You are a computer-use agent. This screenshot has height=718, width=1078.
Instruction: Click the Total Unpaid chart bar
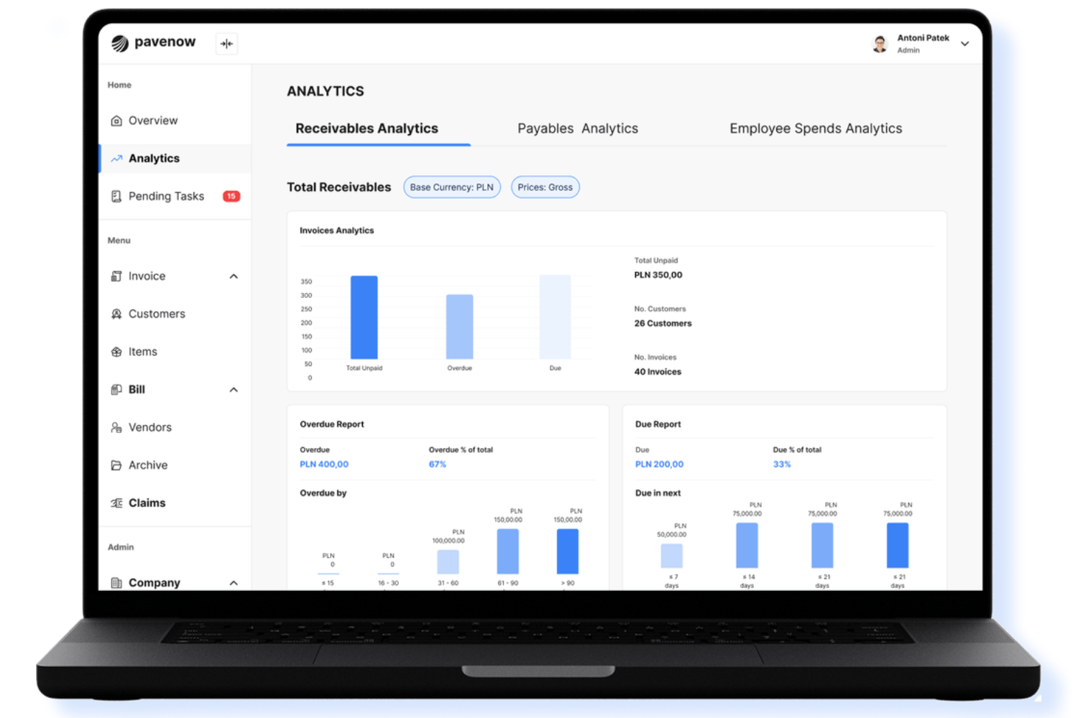tap(364, 317)
